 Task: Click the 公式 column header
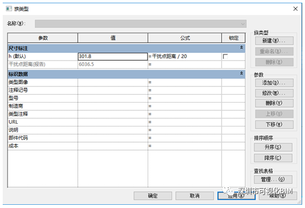point(185,38)
